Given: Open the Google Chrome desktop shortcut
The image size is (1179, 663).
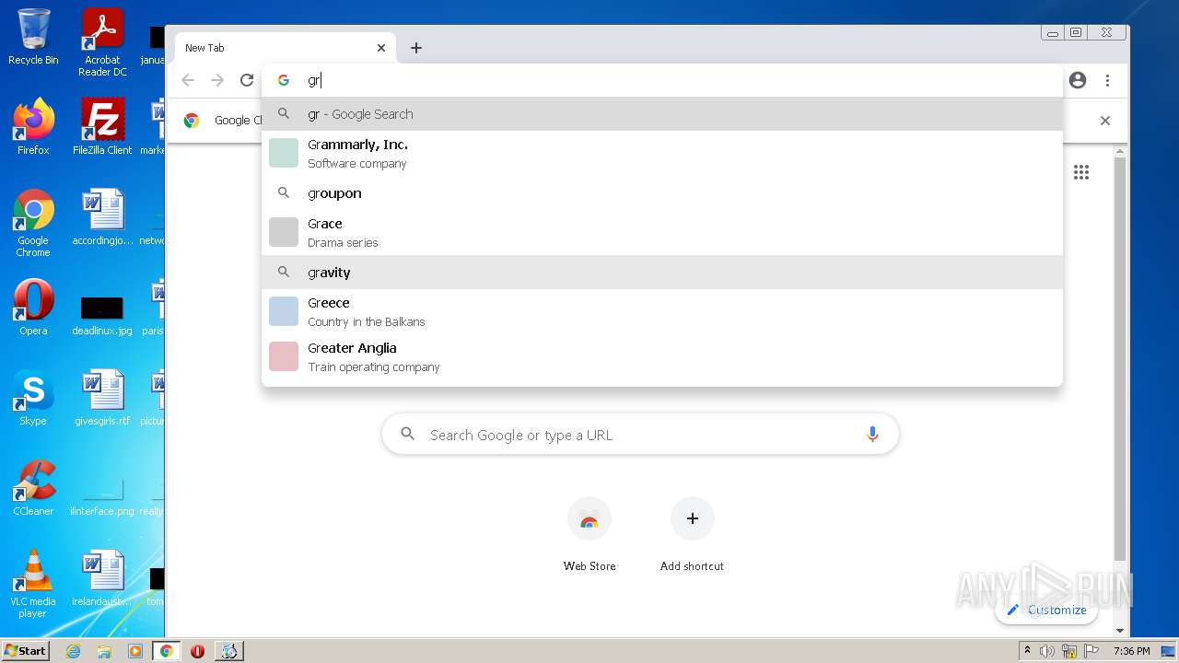Looking at the screenshot, I should (33, 223).
